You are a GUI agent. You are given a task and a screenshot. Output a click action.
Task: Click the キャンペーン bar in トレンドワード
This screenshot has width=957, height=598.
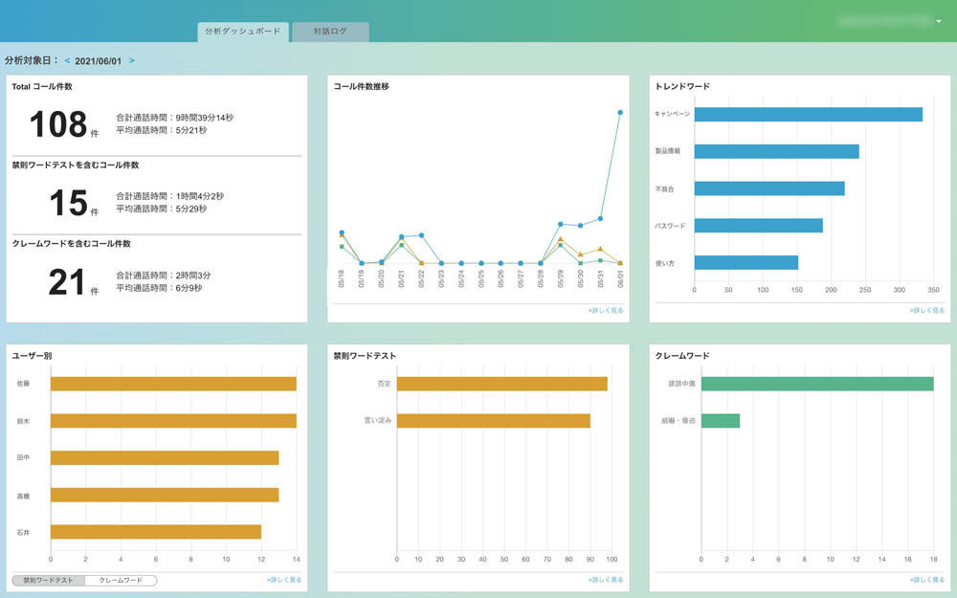tap(808, 114)
